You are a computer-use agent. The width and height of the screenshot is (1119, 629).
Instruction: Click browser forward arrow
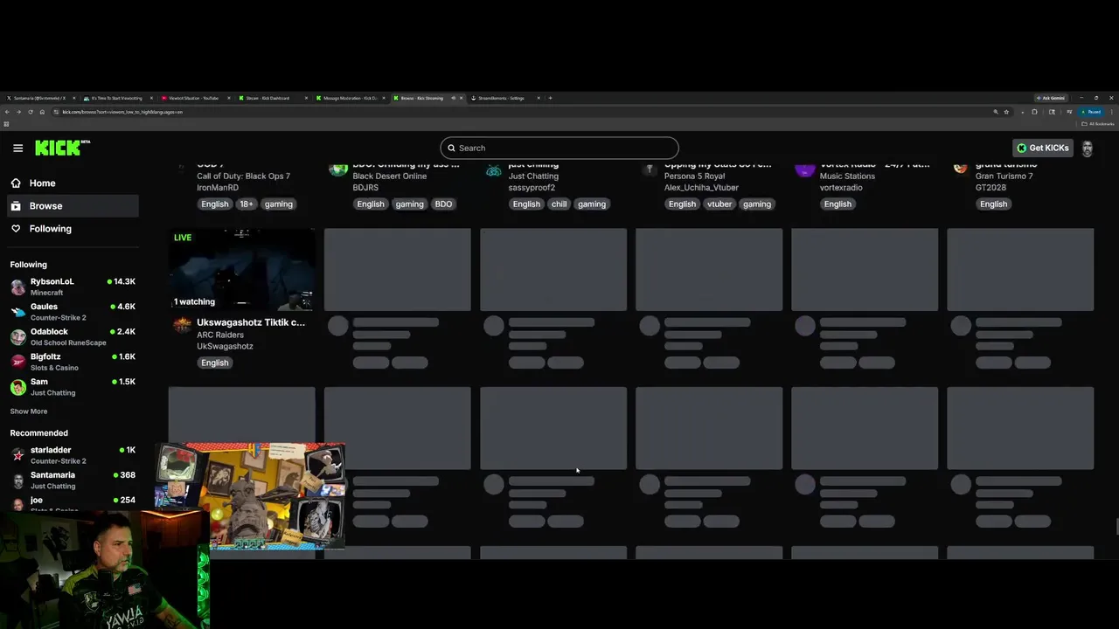pyautogui.click(x=18, y=112)
